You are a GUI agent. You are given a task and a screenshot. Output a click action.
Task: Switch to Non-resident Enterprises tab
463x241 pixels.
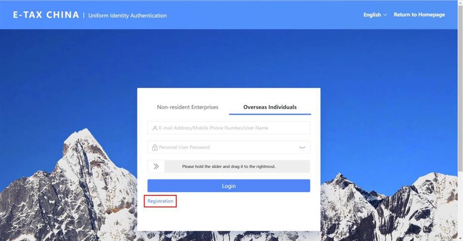pyautogui.click(x=188, y=107)
